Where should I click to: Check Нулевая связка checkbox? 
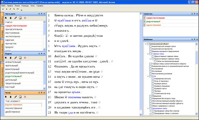point(153,84)
